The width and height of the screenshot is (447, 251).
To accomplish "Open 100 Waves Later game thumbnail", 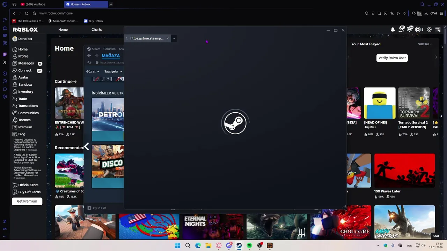I will (404, 170).
